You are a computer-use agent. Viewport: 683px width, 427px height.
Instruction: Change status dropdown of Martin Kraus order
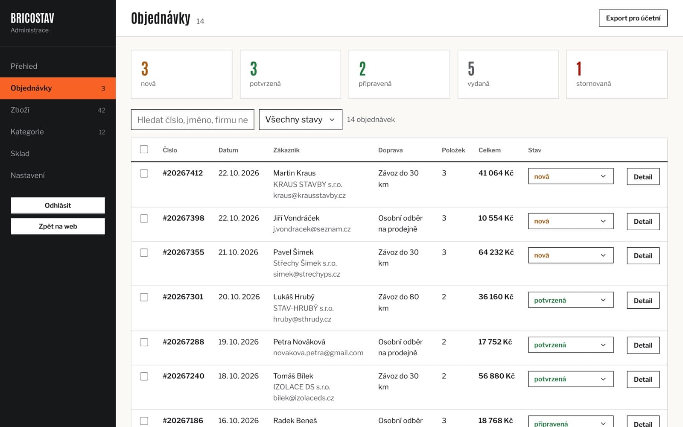pos(571,176)
